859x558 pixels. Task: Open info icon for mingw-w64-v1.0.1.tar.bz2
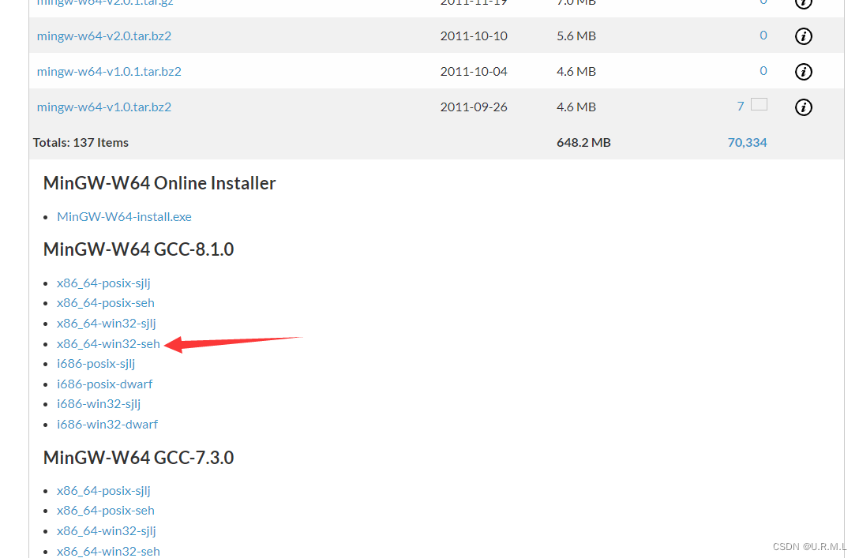(x=803, y=72)
